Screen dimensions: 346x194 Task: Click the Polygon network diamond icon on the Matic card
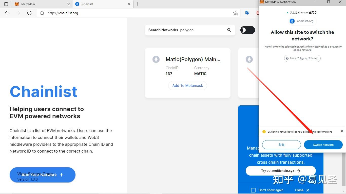(x=156, y=59)
